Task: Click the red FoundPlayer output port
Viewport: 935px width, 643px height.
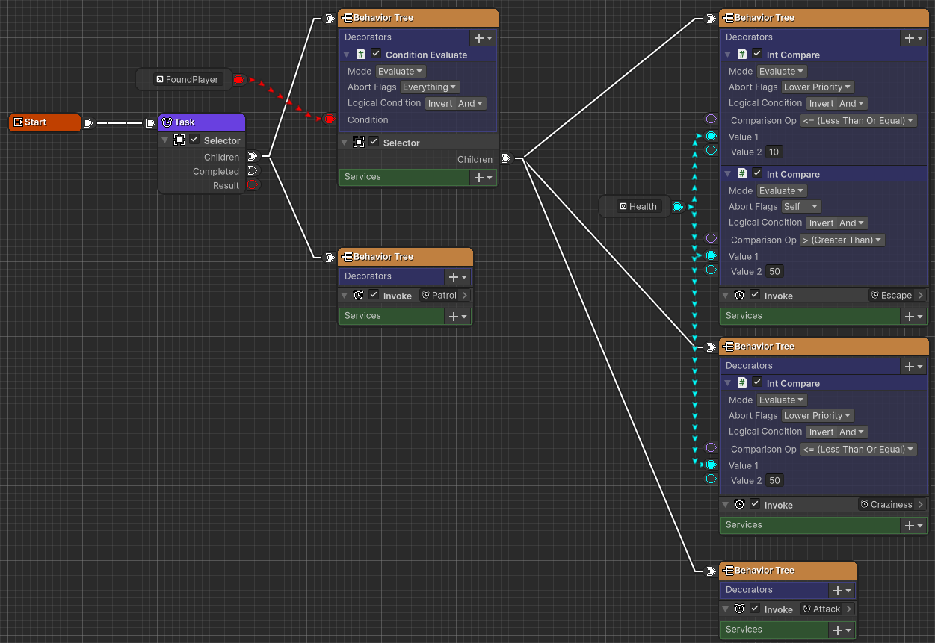Action: (x=238, y=80)
